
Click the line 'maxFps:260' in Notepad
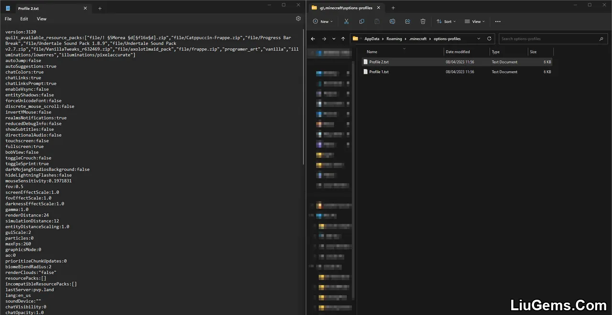tap(18, 244)
